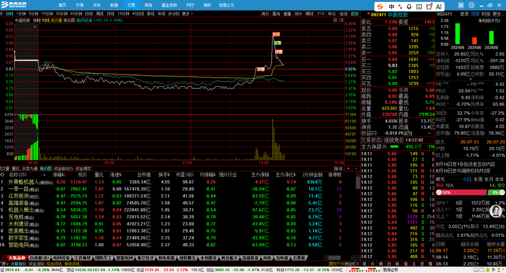Click the avatar assistant icon on right panel

pos(496,211)
